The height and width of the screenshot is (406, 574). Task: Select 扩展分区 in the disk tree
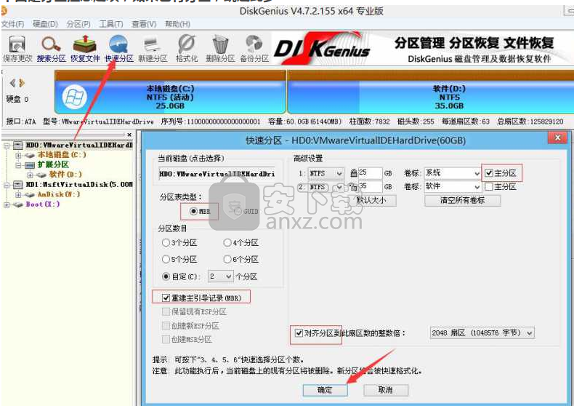click(x=53, y=165)
